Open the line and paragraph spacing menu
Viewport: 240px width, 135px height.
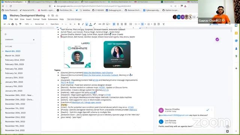coord(130,24)
